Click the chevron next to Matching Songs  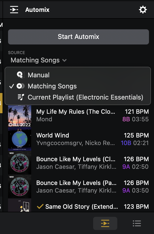point(65,60)
